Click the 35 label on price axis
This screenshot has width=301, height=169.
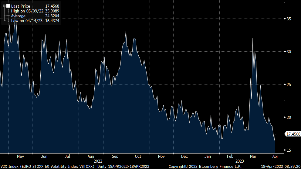[x=289, y=19]
